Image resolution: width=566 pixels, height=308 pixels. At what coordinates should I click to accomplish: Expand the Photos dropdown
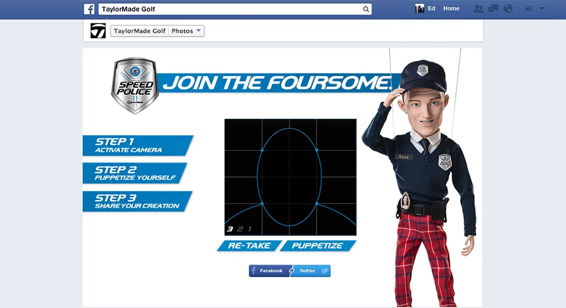tap(186, 31)
